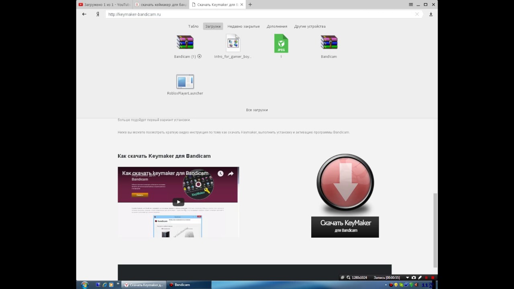
Task: Open a new tab with plus
Action: [250, 4]
